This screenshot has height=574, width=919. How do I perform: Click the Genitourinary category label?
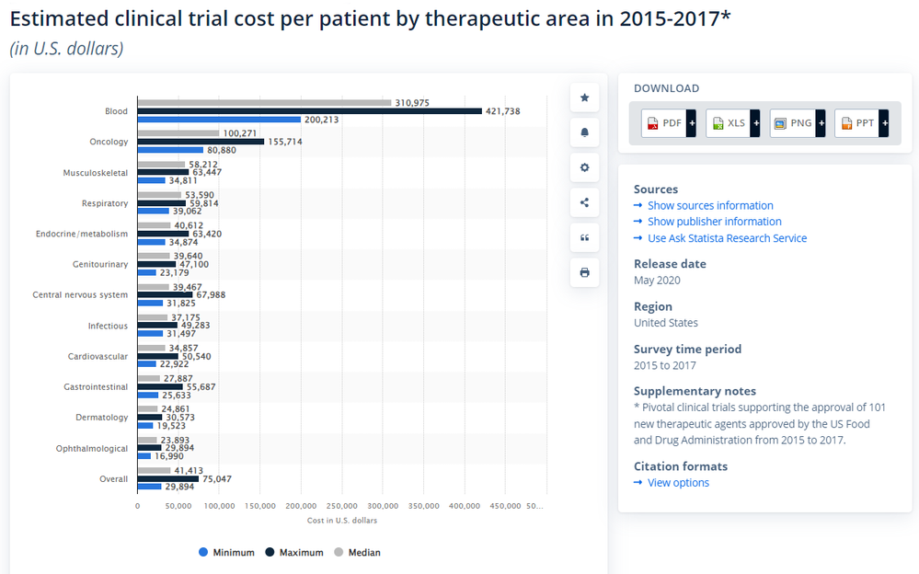click(x=100, y=264)
